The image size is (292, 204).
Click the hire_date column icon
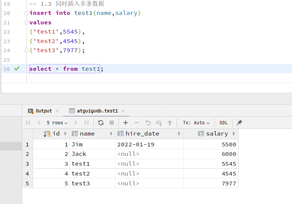(x=121, y=134)
